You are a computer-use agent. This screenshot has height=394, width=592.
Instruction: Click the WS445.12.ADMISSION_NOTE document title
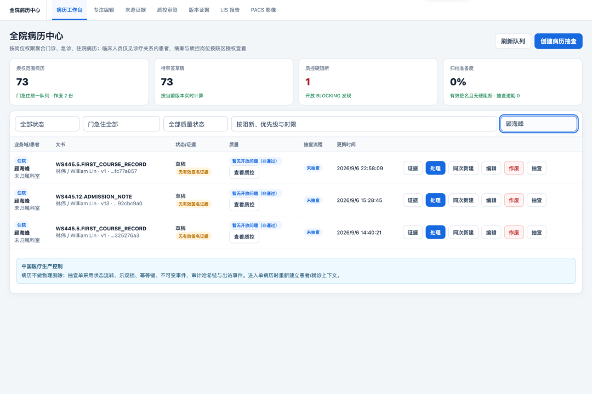coord(94,196)
